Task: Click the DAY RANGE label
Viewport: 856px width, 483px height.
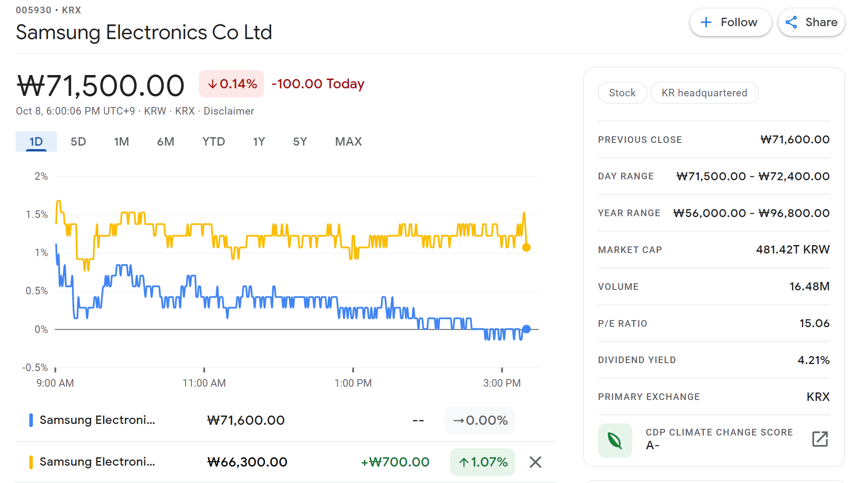Action: click(x=626, y=176)
